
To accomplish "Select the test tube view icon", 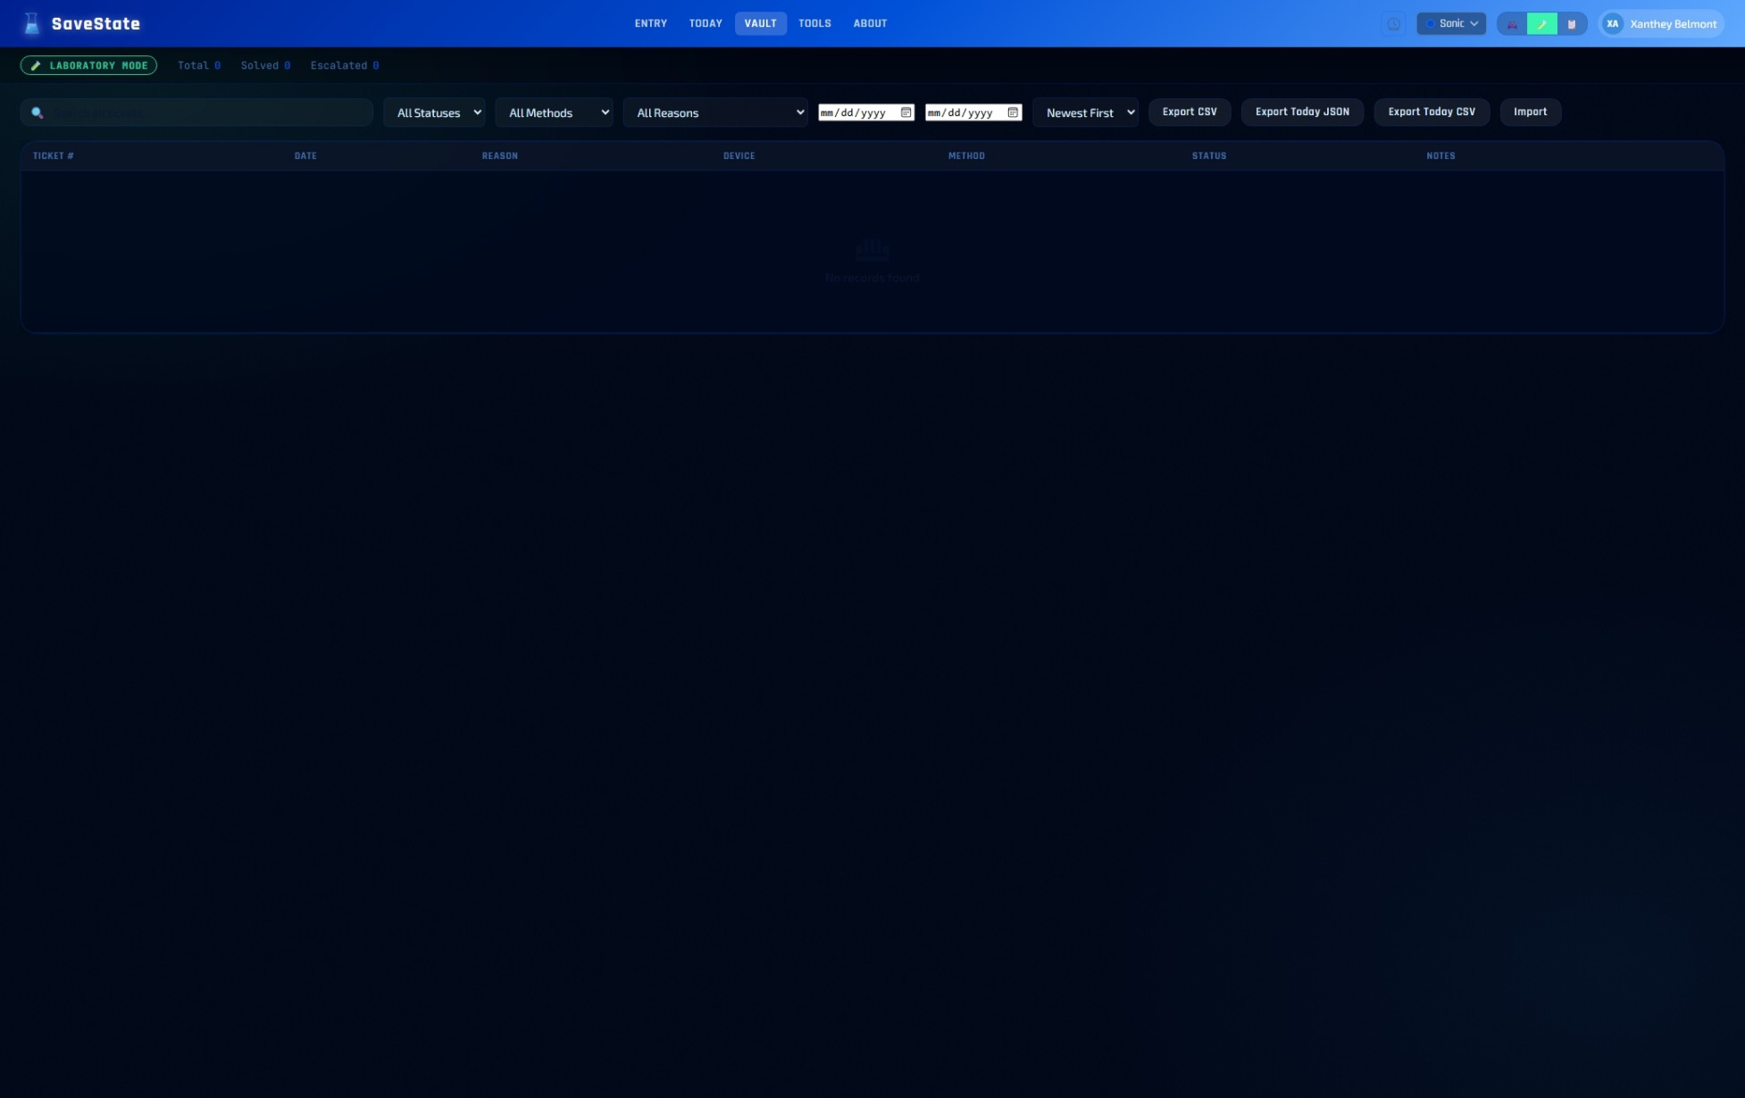I will (x=1542, y=24).
